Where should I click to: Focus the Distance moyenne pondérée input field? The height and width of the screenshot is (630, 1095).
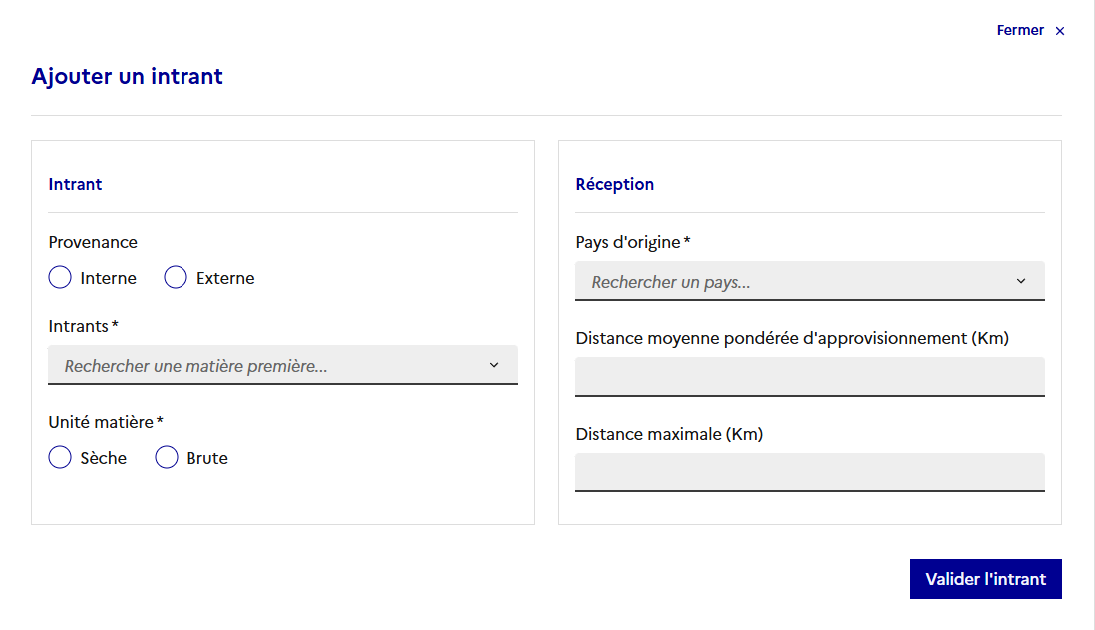(810, 377)
